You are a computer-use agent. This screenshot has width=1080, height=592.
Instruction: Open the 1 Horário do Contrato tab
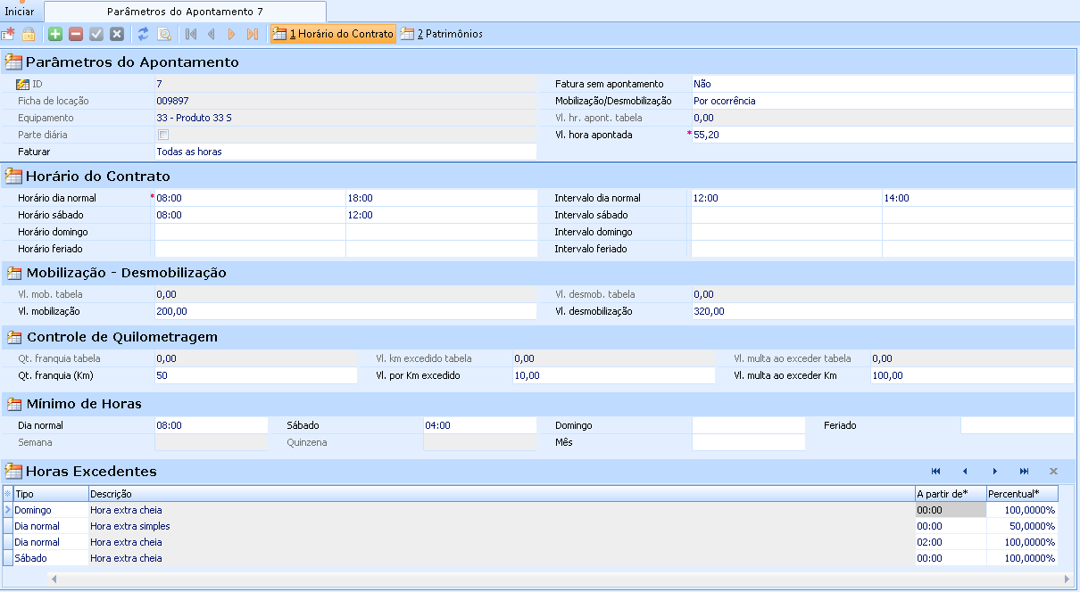(x=333, y=34)
